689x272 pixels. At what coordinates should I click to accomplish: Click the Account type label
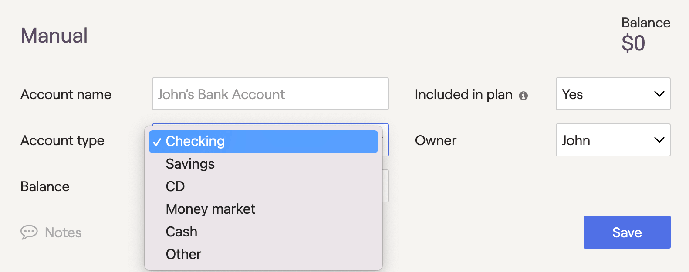tap(63, 140)
